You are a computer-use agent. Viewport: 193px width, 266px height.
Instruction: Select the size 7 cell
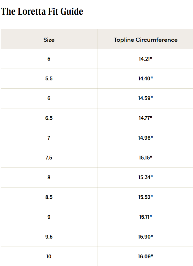49,138
